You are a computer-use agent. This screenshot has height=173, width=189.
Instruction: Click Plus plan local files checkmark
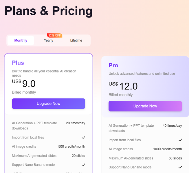tap(83, 138)
